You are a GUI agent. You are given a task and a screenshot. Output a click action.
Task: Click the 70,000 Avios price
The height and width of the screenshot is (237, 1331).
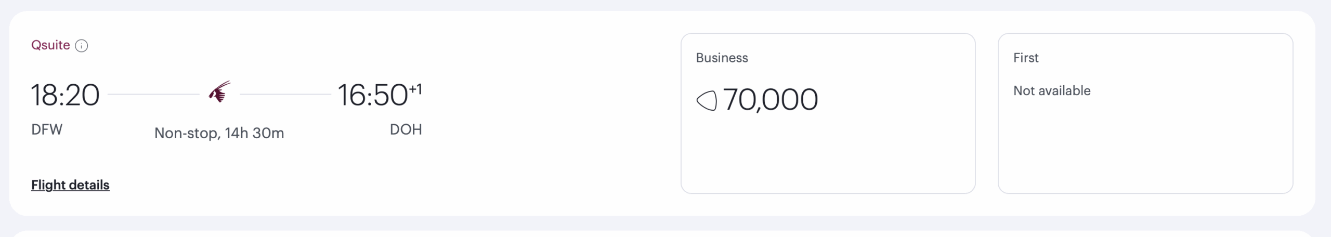pyautogui.click(x=770, y=99)
